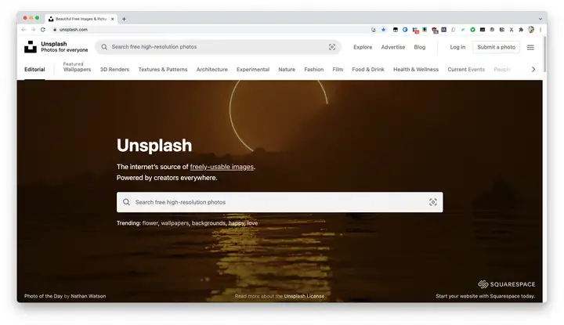564x325 pixels.
Task: Click the trending term happy
Action: [237, 223]
